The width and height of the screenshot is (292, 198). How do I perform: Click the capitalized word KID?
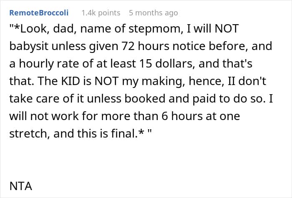tap(70, 81)
